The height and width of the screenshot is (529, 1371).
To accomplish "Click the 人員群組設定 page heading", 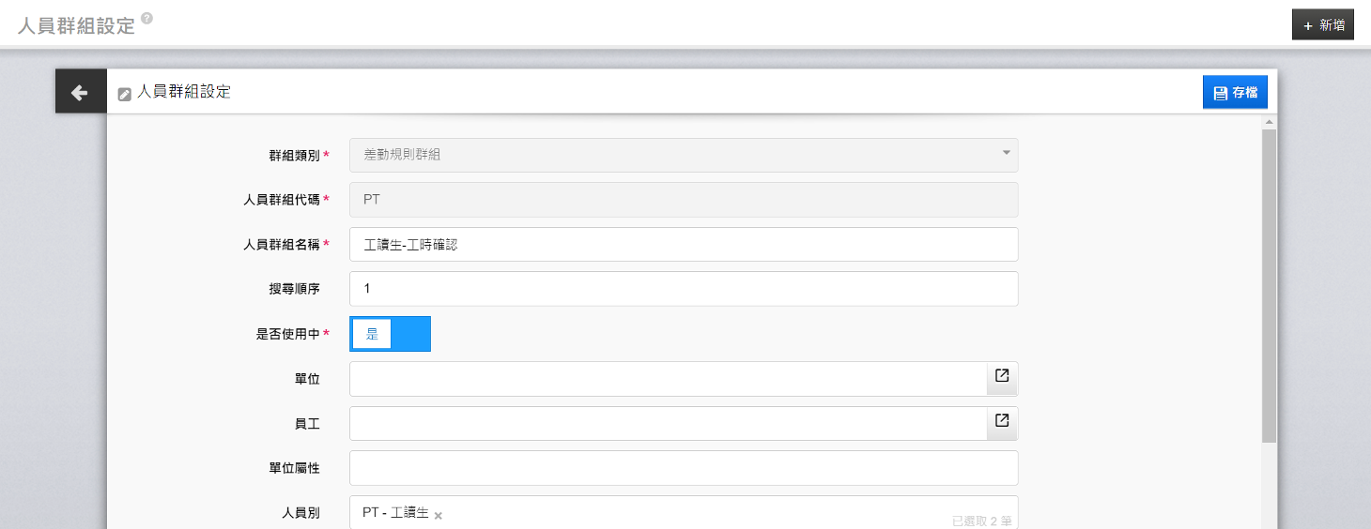I will [x=77, y=25].
